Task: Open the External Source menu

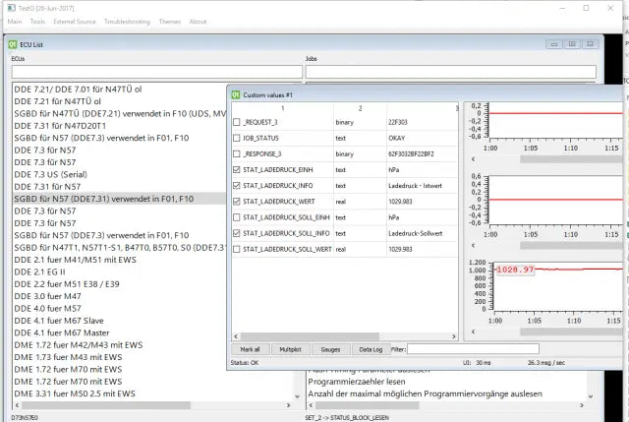Action: pos(75,21)
